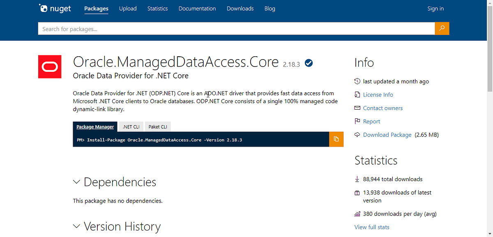Click the Report flag icon
This screenshot has height=237, width=493.
(357, 121)
